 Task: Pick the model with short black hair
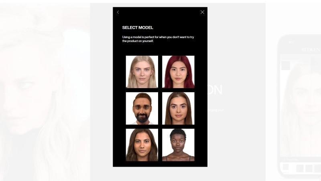click(178, 145)
